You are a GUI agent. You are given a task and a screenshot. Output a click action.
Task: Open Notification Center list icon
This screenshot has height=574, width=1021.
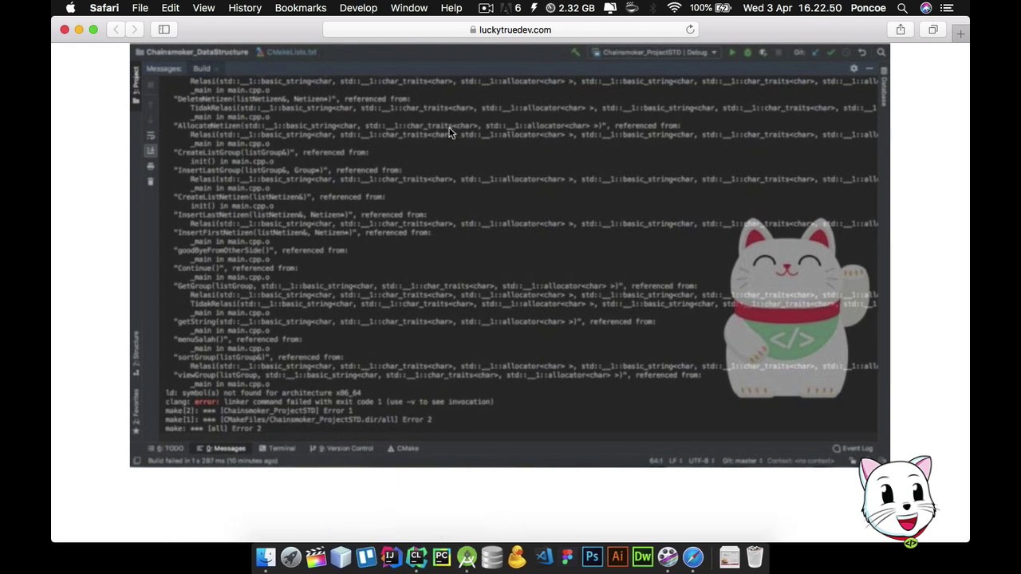click(947, 8)
